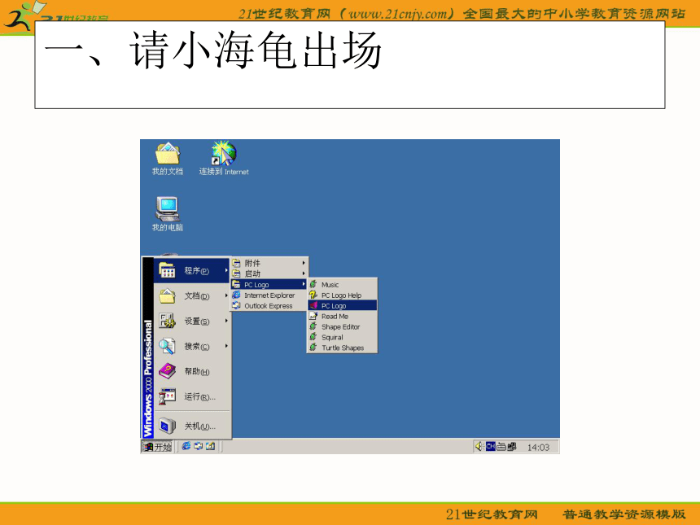Viewport: 700px width, 525px height.
Task: Open PC Logo Help entry
Action: tap(343, 295)
